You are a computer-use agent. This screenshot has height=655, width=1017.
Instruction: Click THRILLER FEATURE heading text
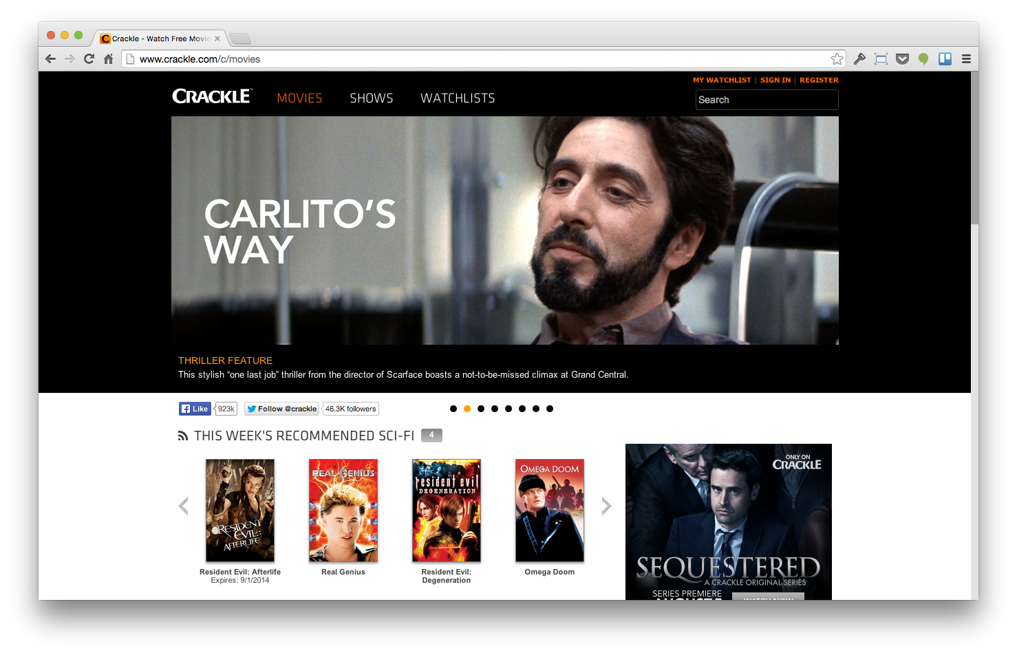pyautogui.click(x=225, y=361)
